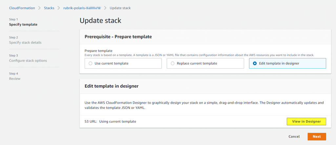Click the orange Next button
This screenshot has width=336, height=145.
(x=317, y=137)
